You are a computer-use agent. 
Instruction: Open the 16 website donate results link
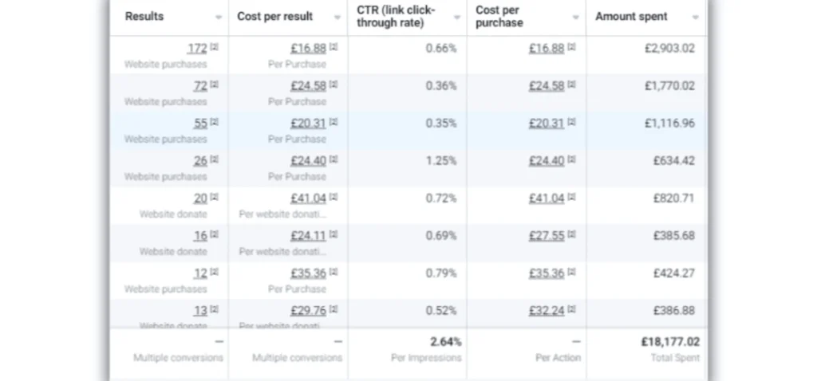(x=200, y=235)
